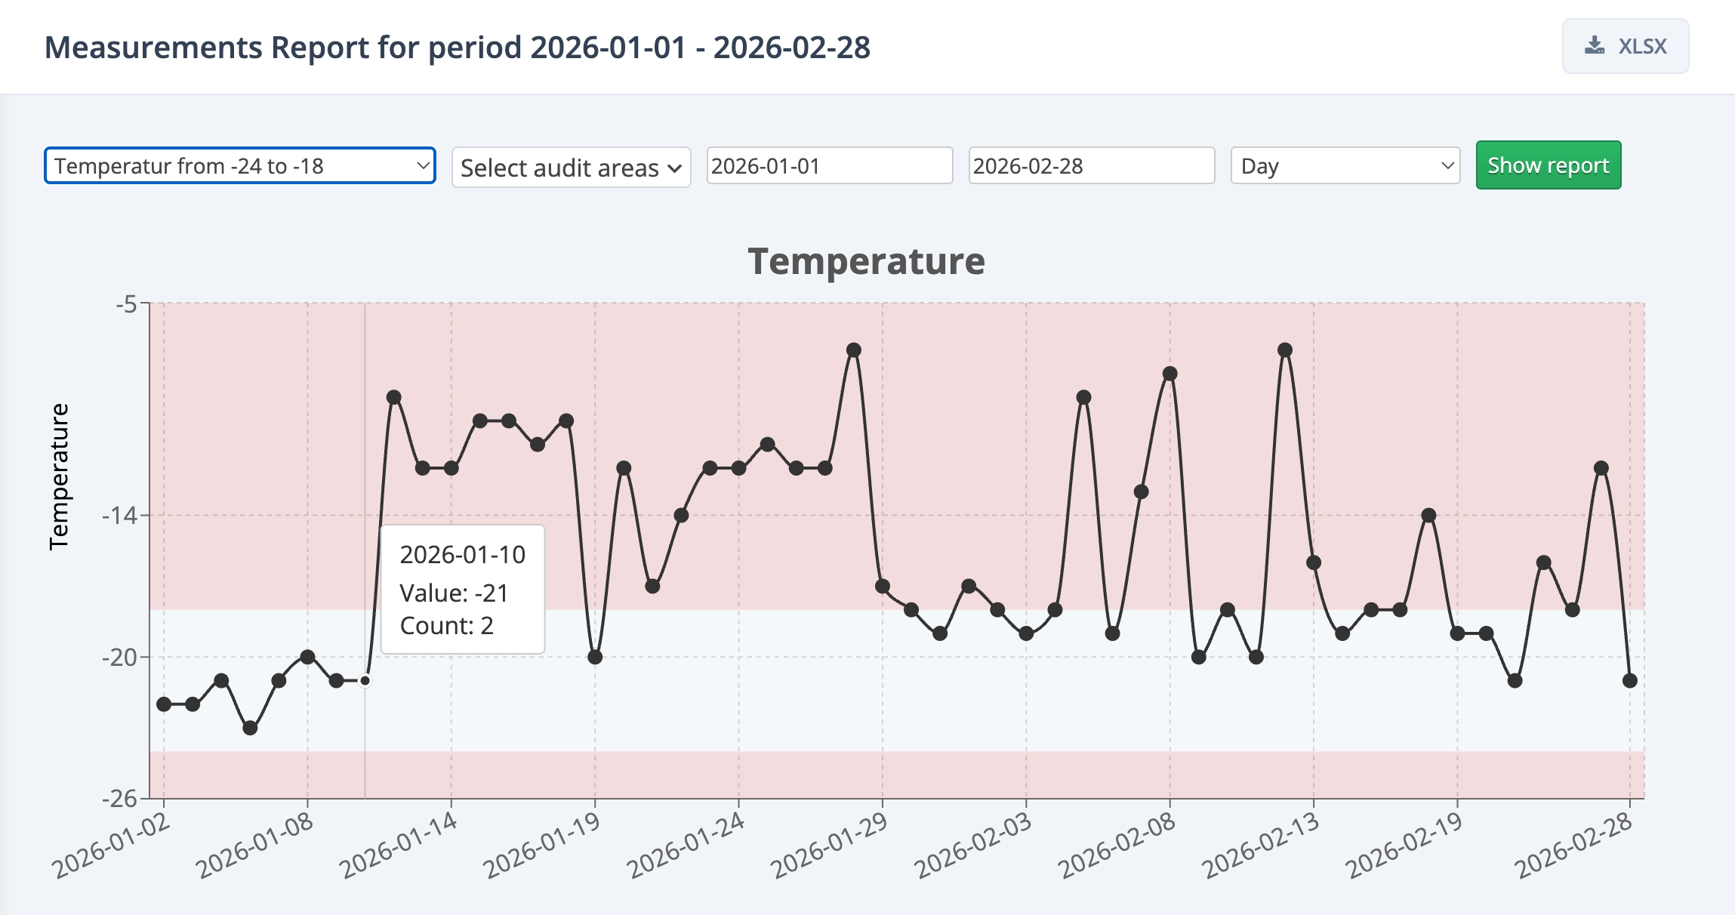This screenshot has height=915, width=1735.
Task: Click the -14 y-axis label
Action: 119,516
